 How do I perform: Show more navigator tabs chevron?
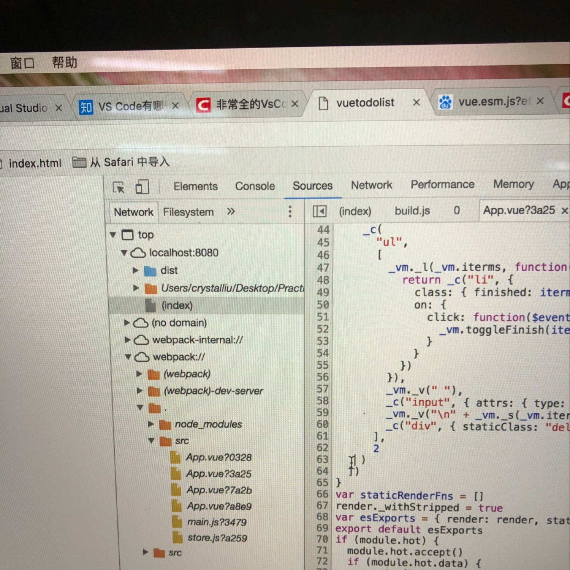[x=231, y=211]
